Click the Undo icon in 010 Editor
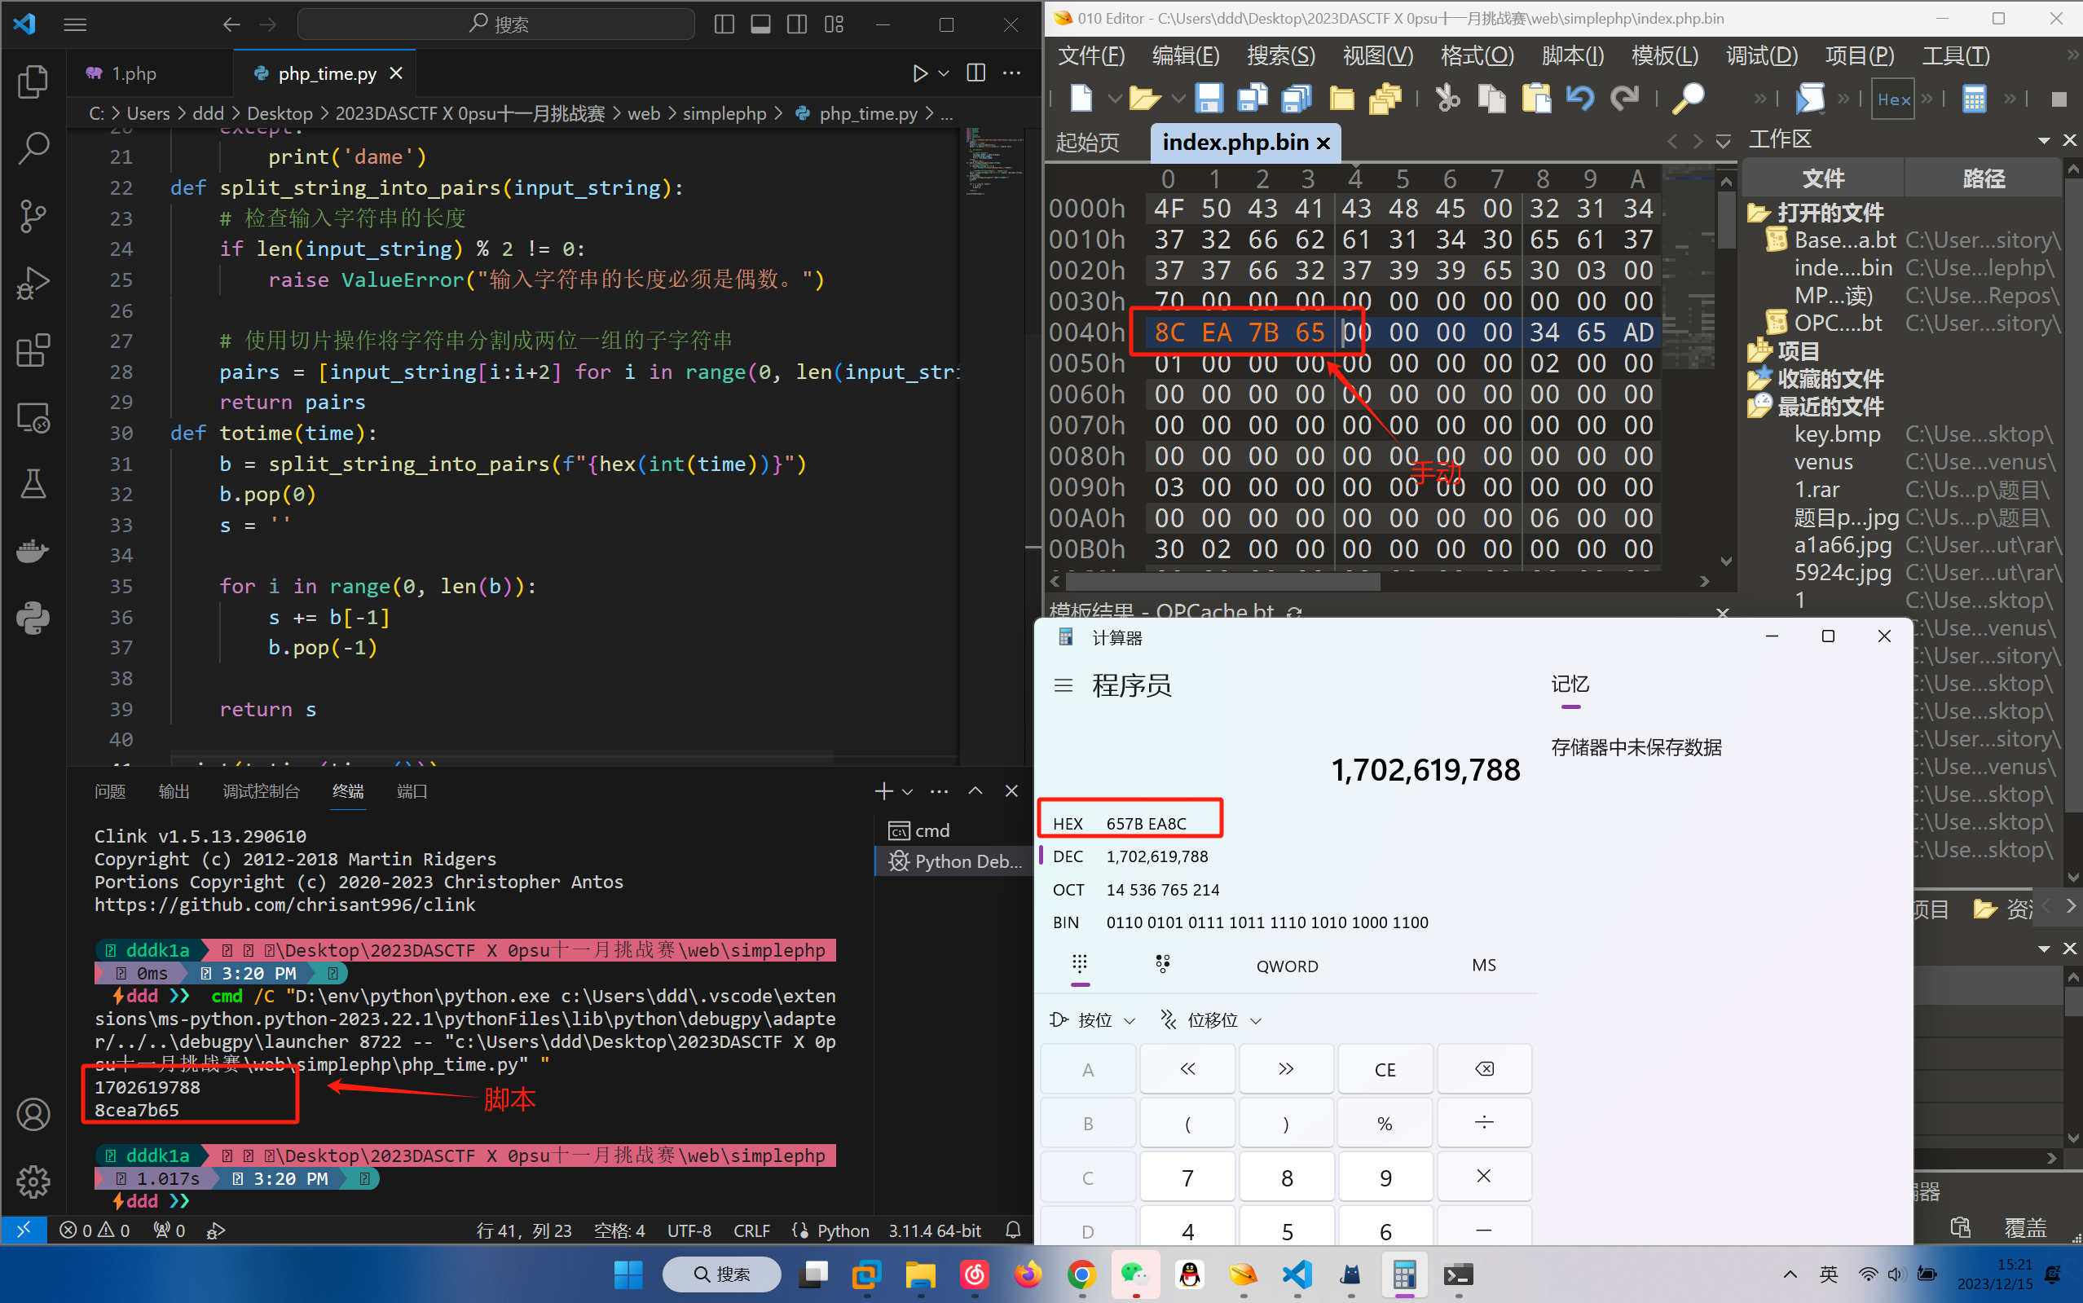2083x1303 pixels. [x=1579, y=99]
